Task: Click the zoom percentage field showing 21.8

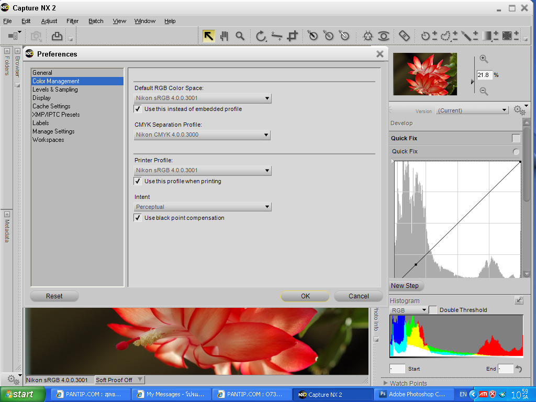Action: pos(484,75)
